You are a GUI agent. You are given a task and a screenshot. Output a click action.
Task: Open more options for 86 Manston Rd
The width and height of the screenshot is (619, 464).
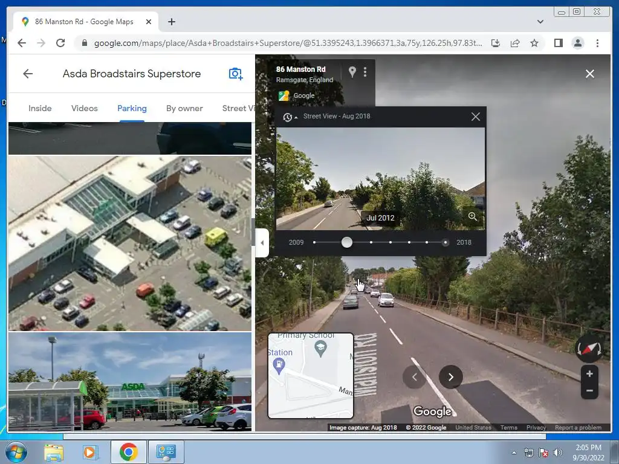[365, 72]
